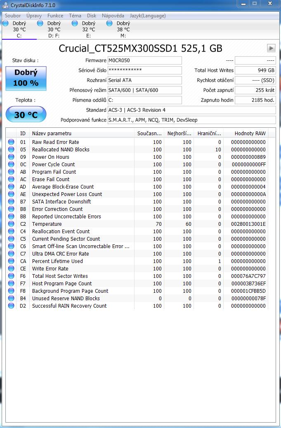Click status icon for Erase Fail Count

coord(11,179)
